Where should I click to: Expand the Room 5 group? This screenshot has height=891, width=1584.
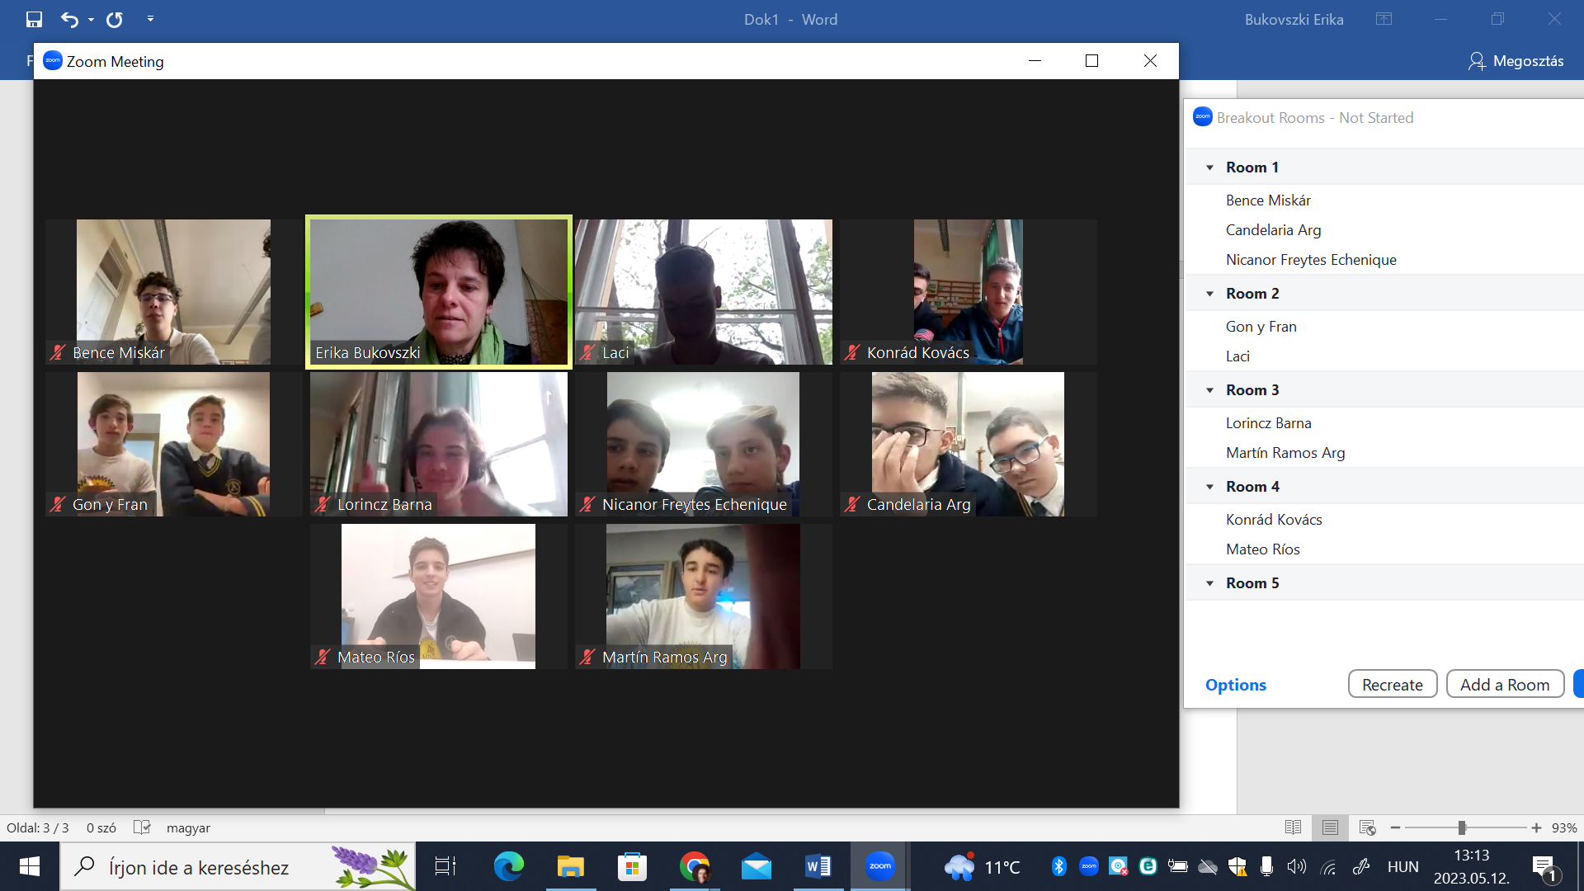[1210, 583]
